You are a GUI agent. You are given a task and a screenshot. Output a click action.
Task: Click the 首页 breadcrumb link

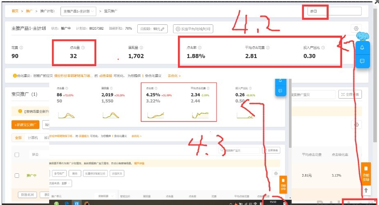15,11
